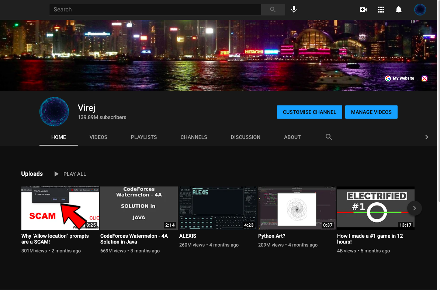Switch to the Home tab
Viewport: 440px width, 290px height.
click(59, 137)
